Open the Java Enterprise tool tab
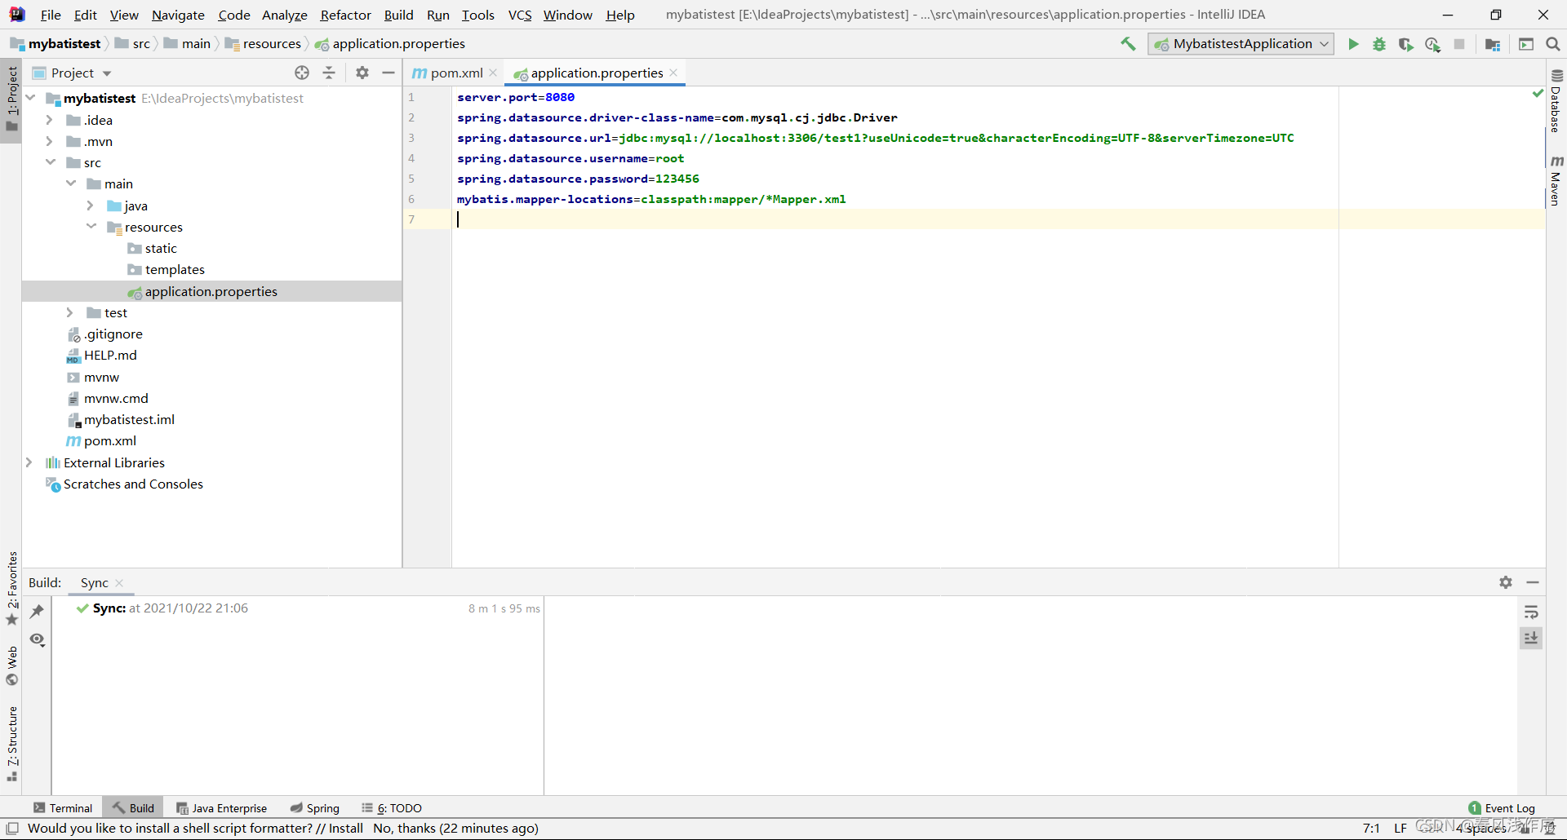Screen dimensions: 1567x840 [x=222, y=808]
